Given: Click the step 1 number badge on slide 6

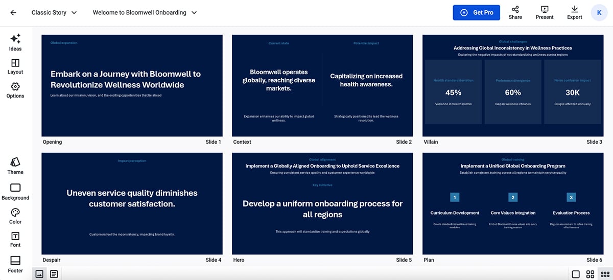Looking at the screenshot, I should coord(455,197).
